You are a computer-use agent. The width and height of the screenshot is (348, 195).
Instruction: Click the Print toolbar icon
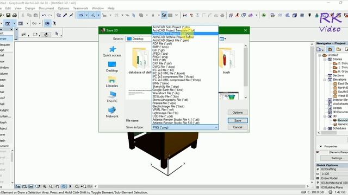coord(15,15)
